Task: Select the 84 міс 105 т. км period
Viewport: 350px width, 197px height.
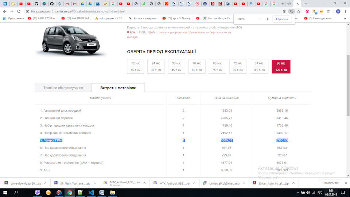Action: click(259, 66)
